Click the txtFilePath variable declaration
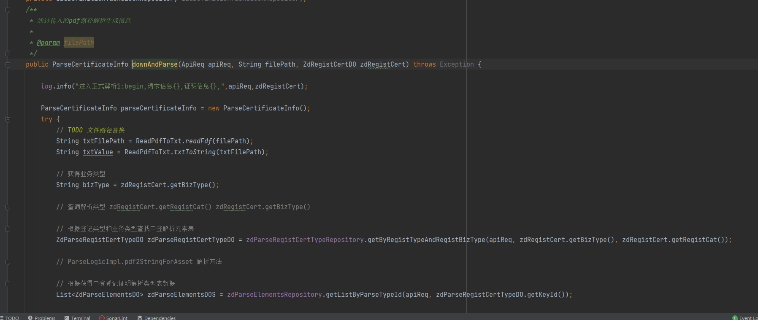 coord(103,141)
